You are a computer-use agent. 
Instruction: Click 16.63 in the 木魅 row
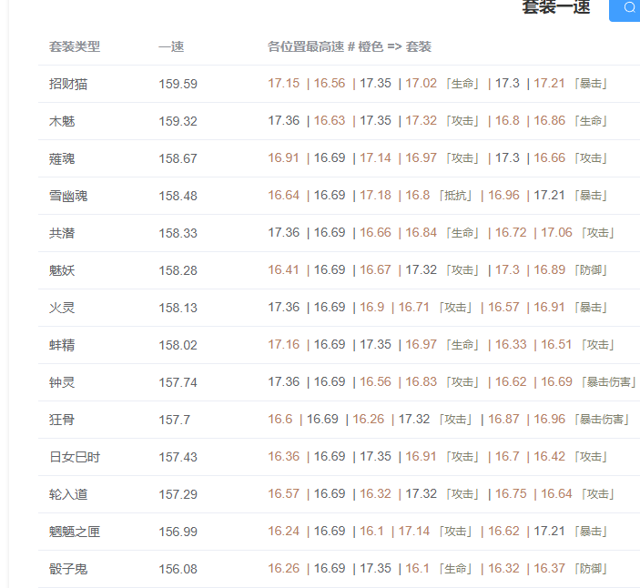click(330, 120)
